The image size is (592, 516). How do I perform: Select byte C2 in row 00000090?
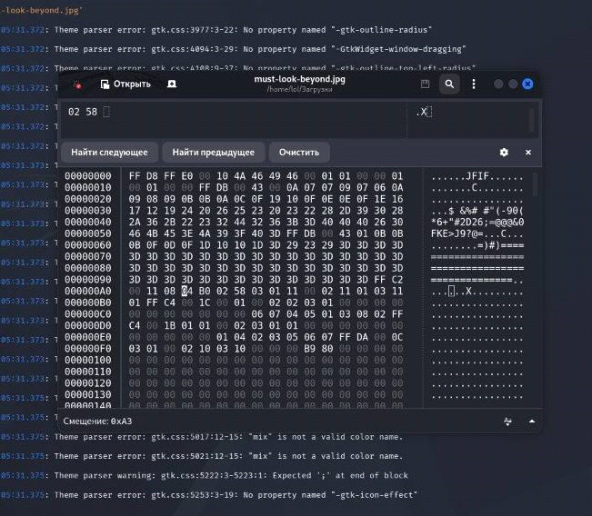397,280
